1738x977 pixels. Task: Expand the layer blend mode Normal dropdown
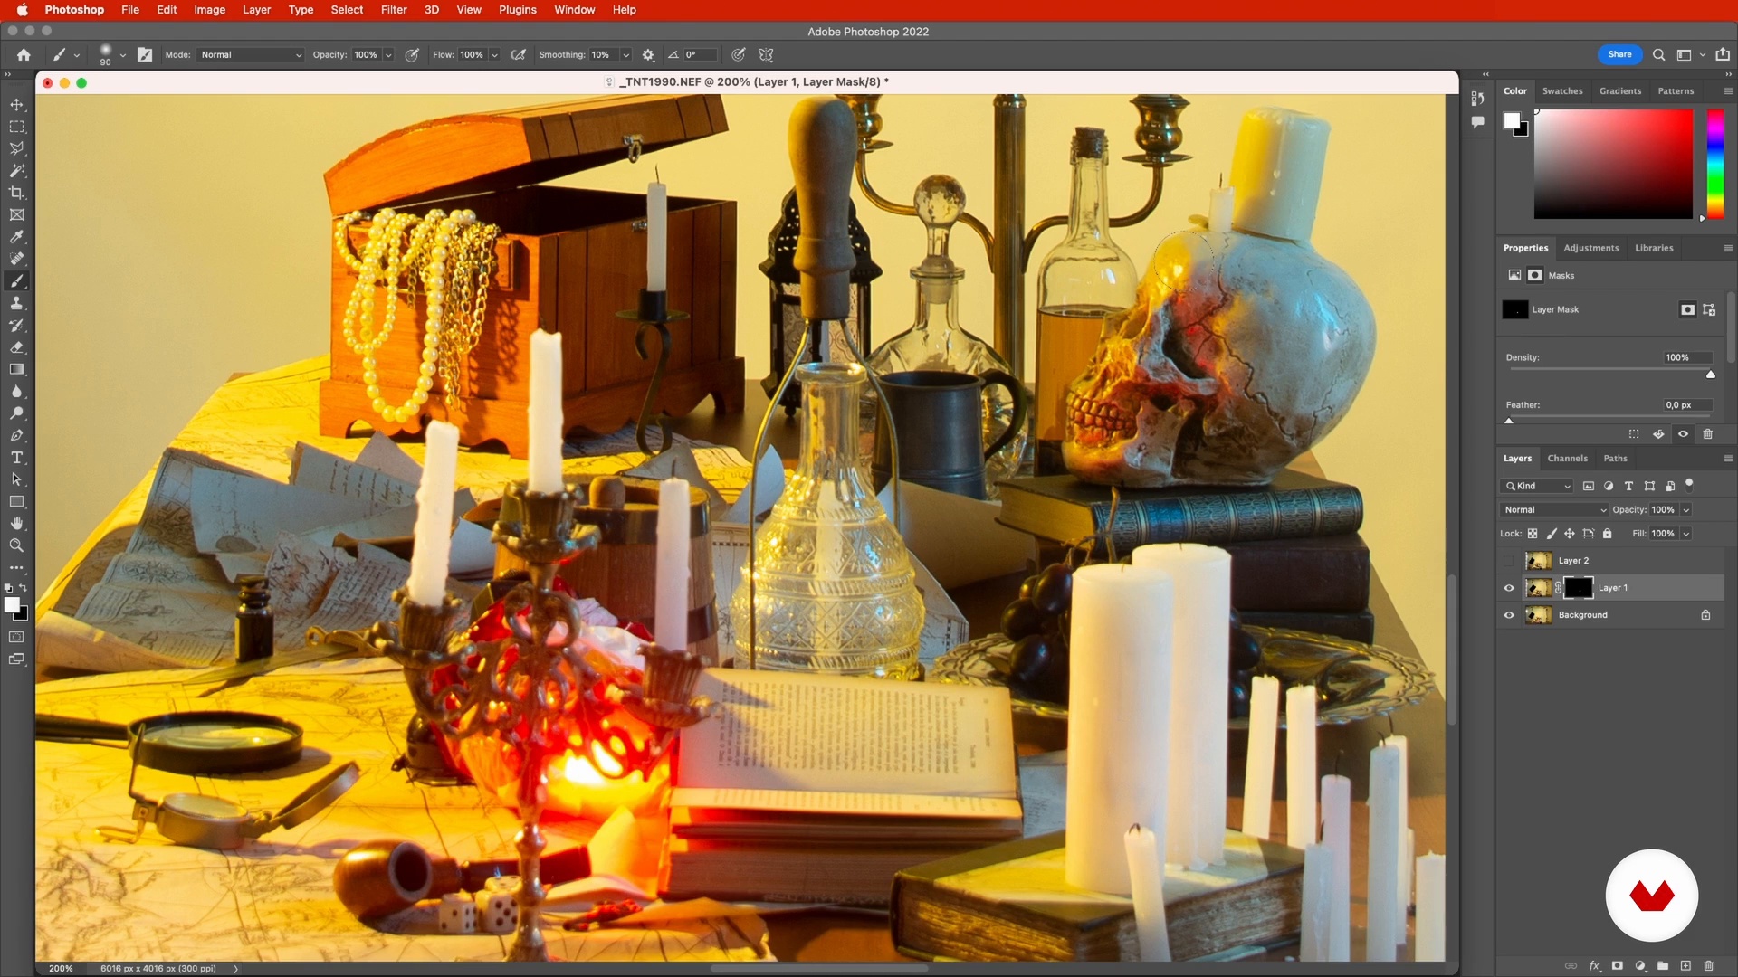pyautogui.click(x=1555, y=510)
